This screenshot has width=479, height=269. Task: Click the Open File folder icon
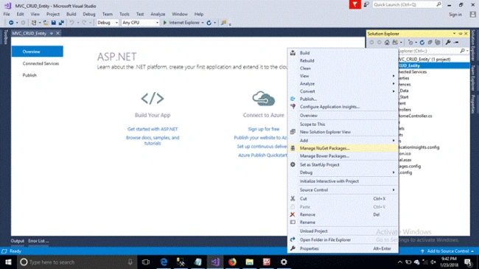click(x=46, y=23)
